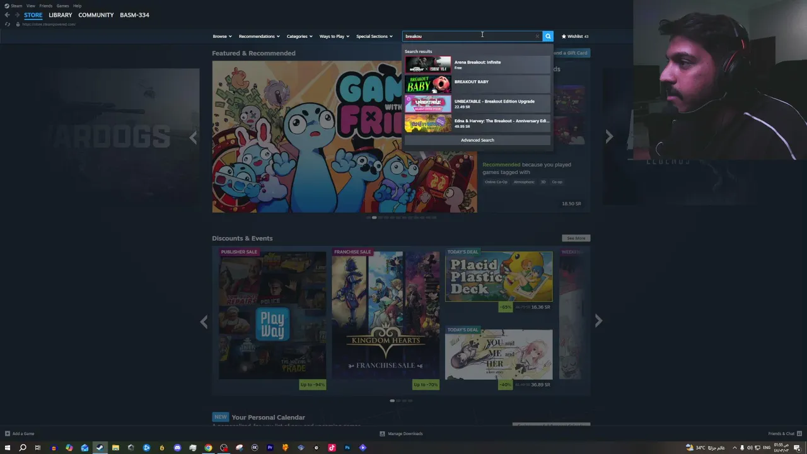Open the Help menu
807x454 pixels.
(x=77, y=6)
